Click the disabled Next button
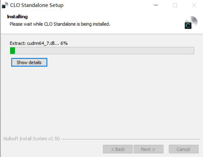The width and height of the screenshot is (203, 157). tap(148, 149)
